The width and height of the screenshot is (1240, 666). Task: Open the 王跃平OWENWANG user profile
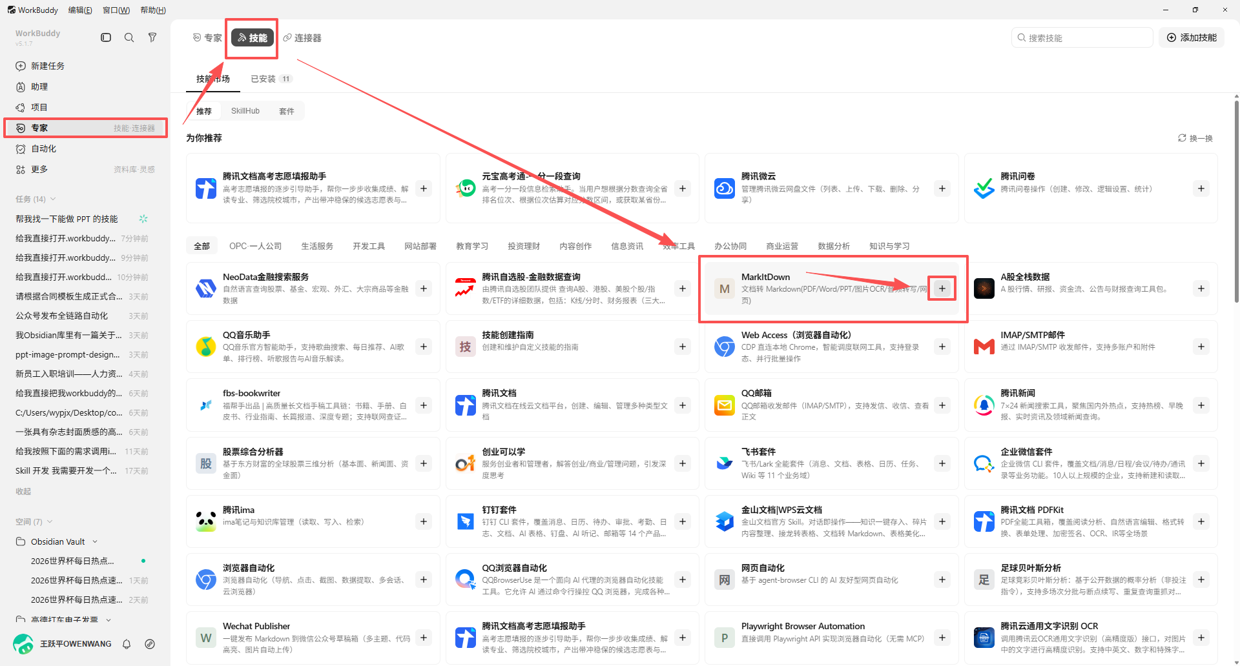pos(62,643)
